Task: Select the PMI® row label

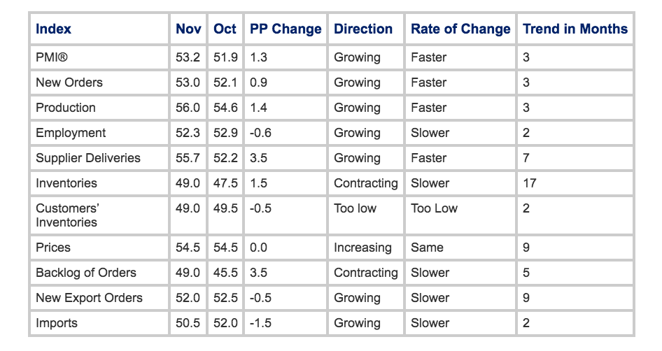Action: coord(52,57)
